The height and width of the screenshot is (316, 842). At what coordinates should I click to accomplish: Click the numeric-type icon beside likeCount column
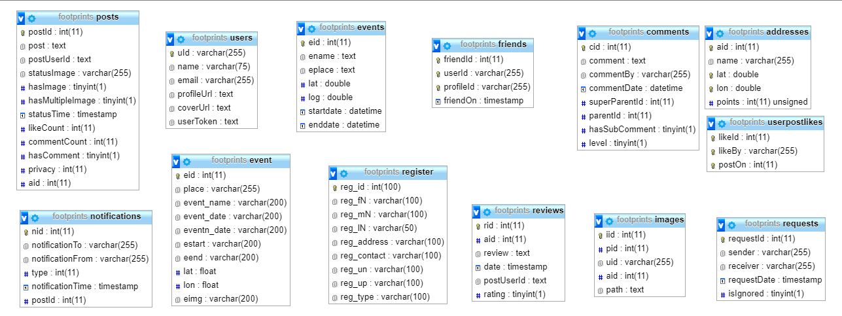pyautogui.click(x=23, y=128)
